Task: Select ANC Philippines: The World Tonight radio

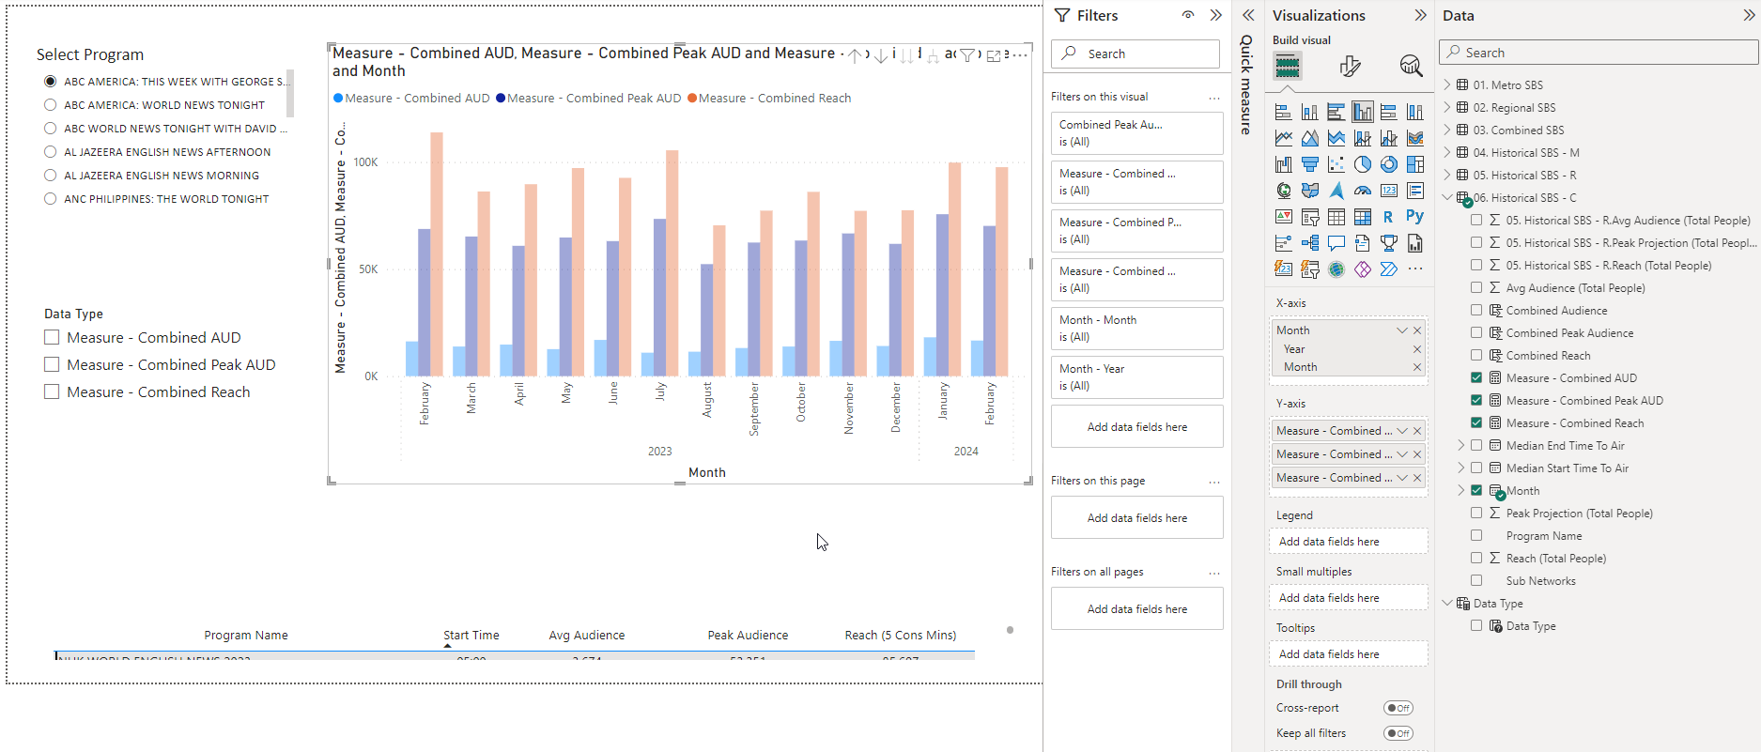Action: (51, 199)
